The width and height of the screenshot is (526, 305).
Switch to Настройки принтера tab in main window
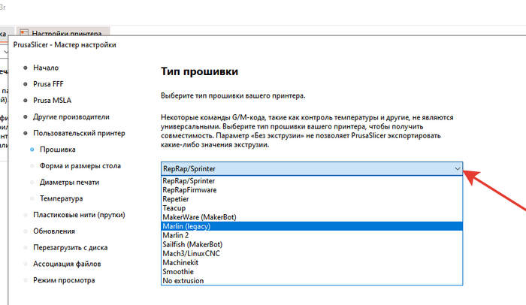pos(63,32)
